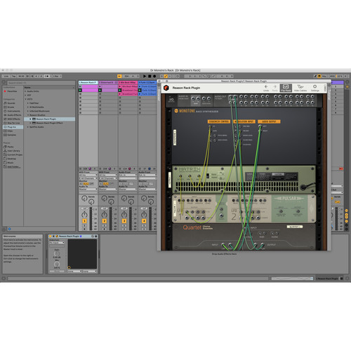Open track 1 MIDI From dropdown
This screenshot has height=351, width=351.
[x=88, y=175]
